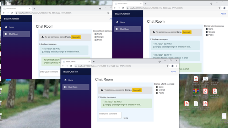Bookmark the page with the star in Giorgio's window
The image size is (228, 128).
click(168, 66)
